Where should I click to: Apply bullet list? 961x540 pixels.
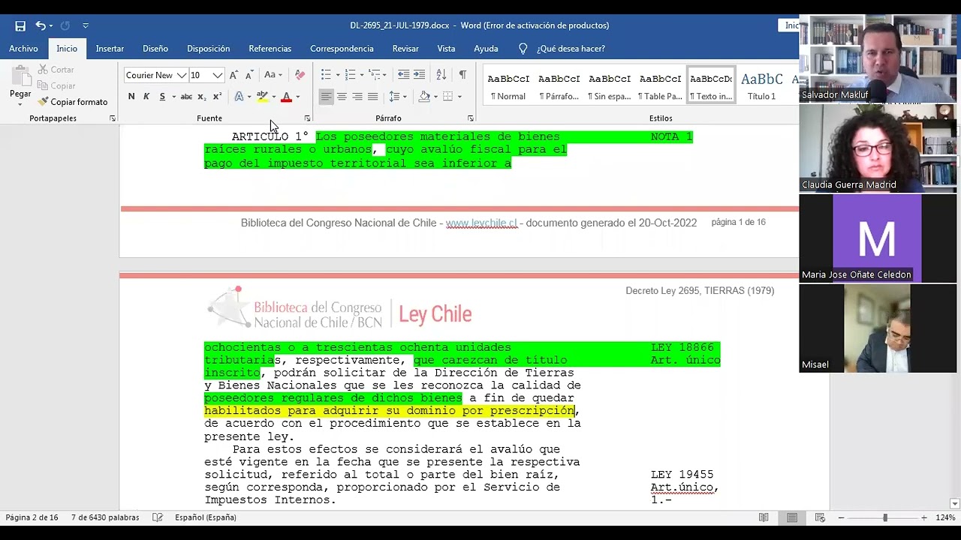tap(326, 75)
